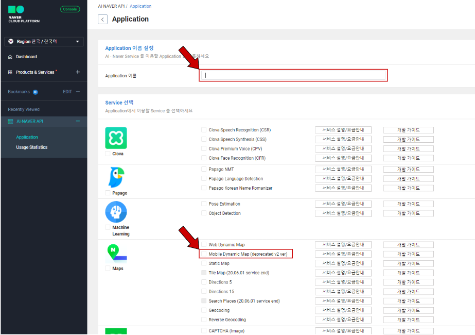The image size is (475, 335).
Task: Enable Directions 5 checkbox
Action: 204,282
